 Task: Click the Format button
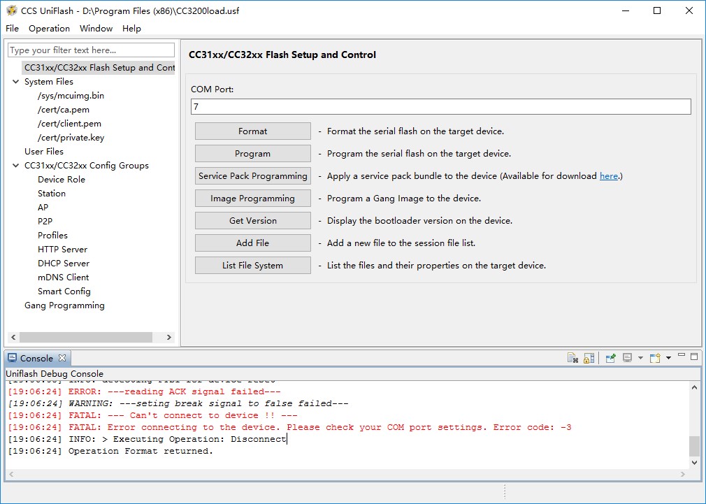(252, 131)
